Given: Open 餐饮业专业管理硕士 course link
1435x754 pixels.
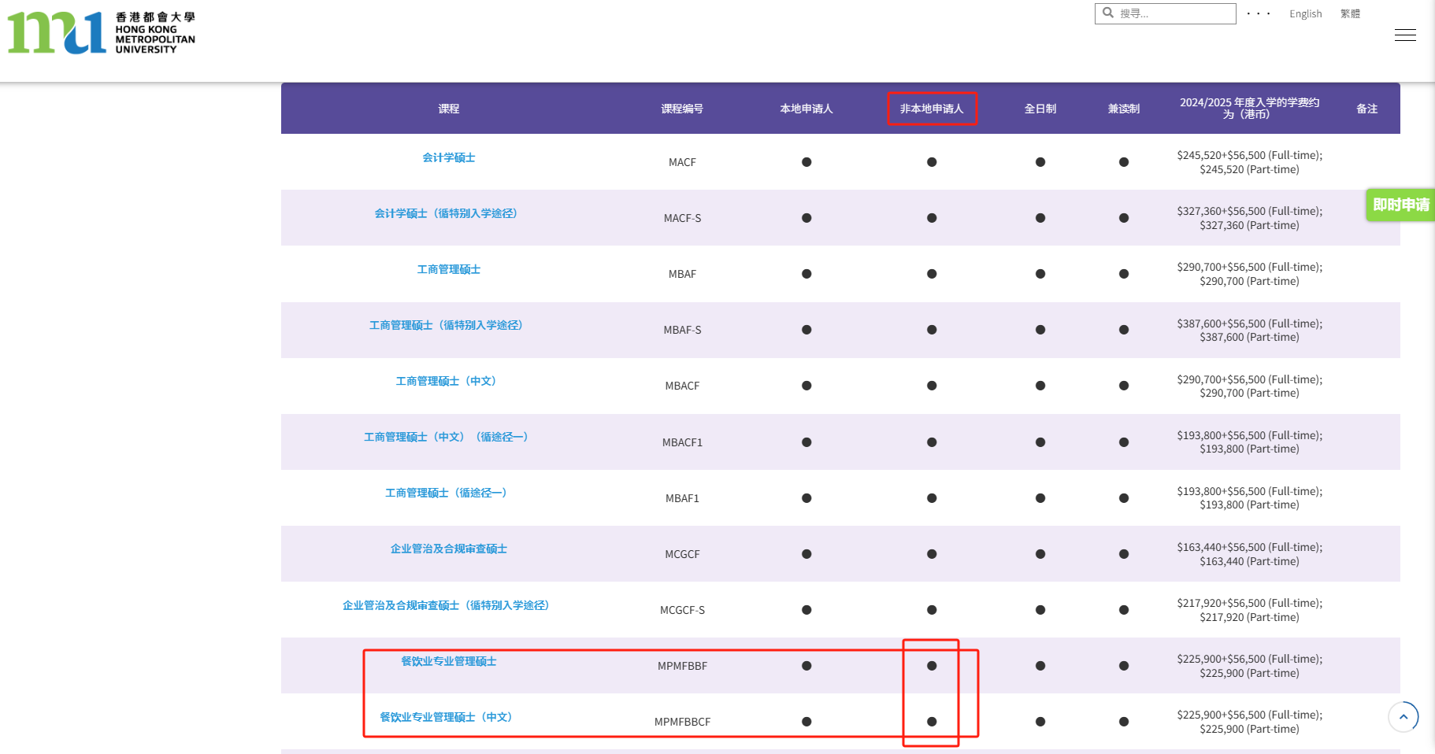Looking at the screenshot, I should click(x=448, y=661).
